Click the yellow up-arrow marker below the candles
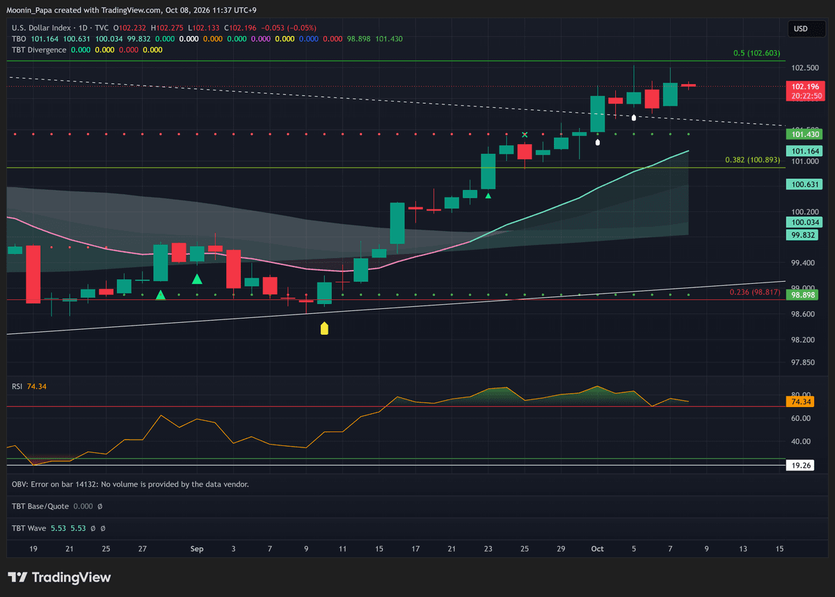This screenshot has width=835, height=597. (x=324, y=328)
